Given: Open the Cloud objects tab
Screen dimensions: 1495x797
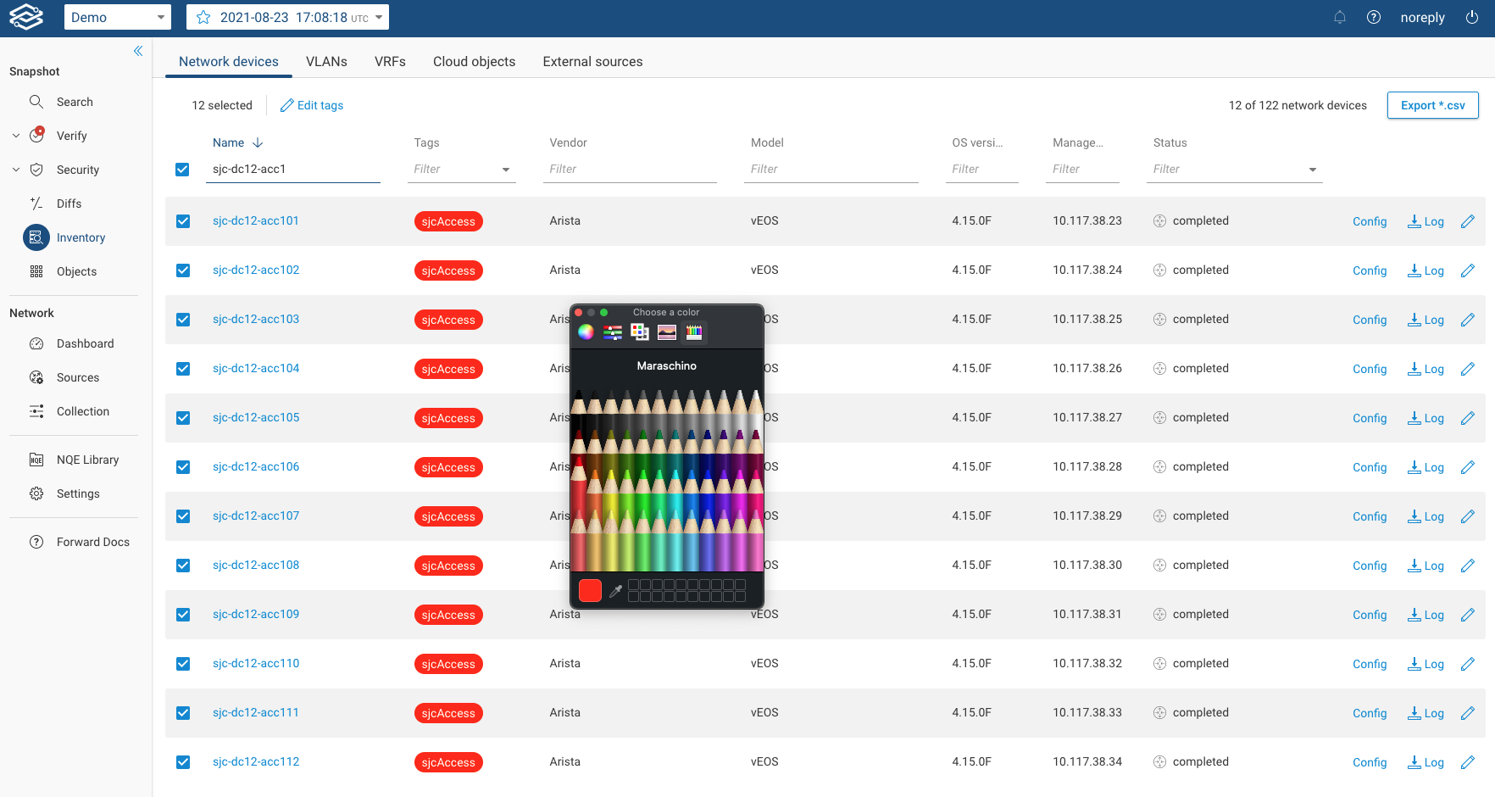Looking at the screenshot, I should point(474,62).
